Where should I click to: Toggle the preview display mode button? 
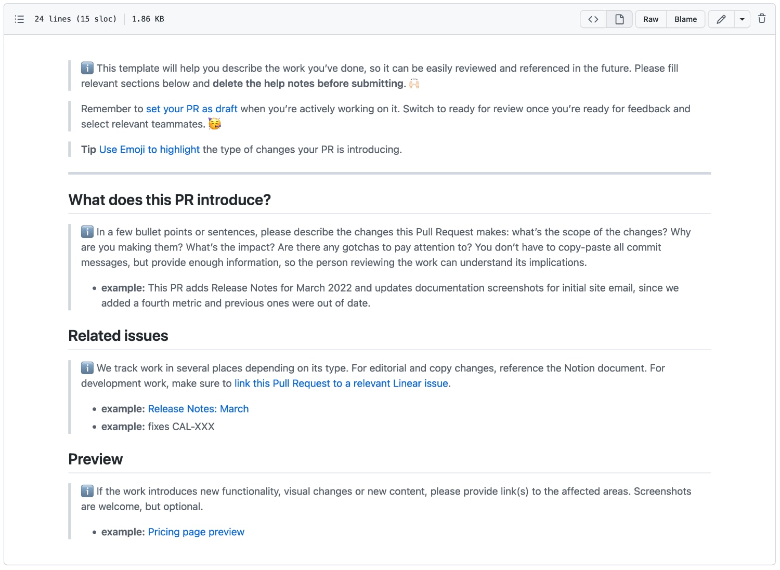point(619,19)
